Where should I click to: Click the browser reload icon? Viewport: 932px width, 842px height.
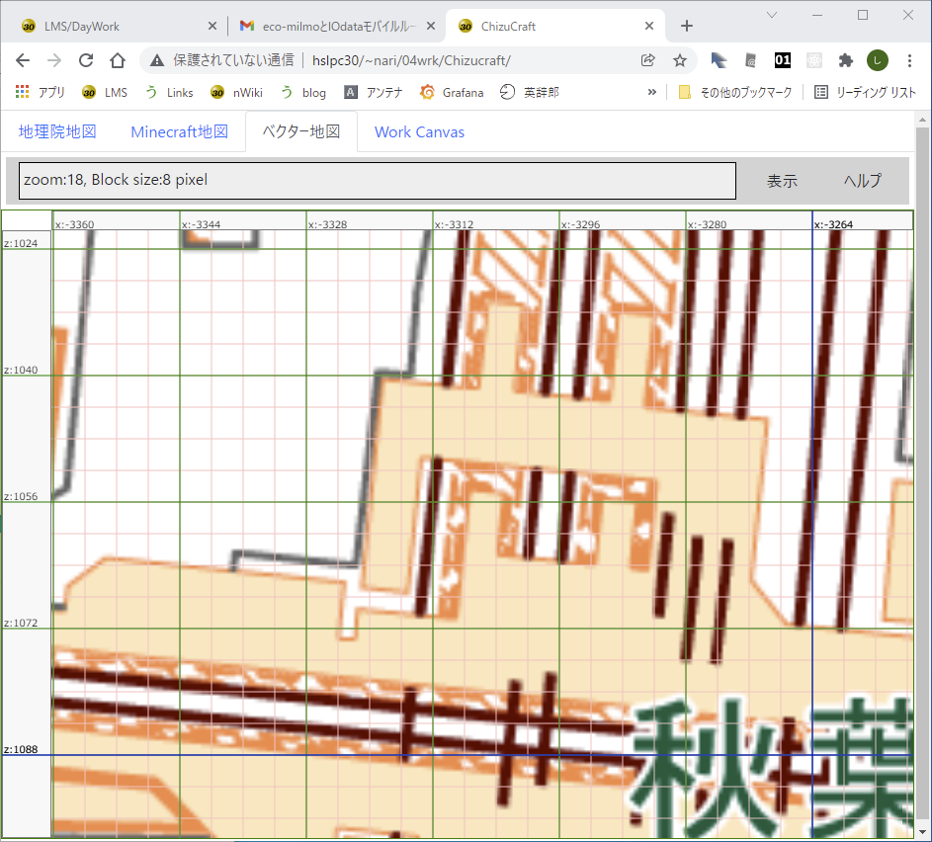tap(86, 60)
